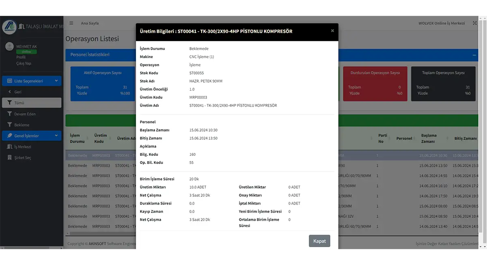Click the building icon next to Şirket Seç
This screenshot has width=487, height=265.
tap(10, 157)
